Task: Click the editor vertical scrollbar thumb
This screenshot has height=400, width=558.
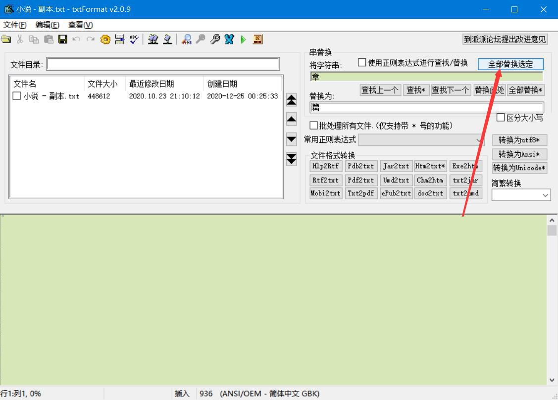Action: [552, 230]
